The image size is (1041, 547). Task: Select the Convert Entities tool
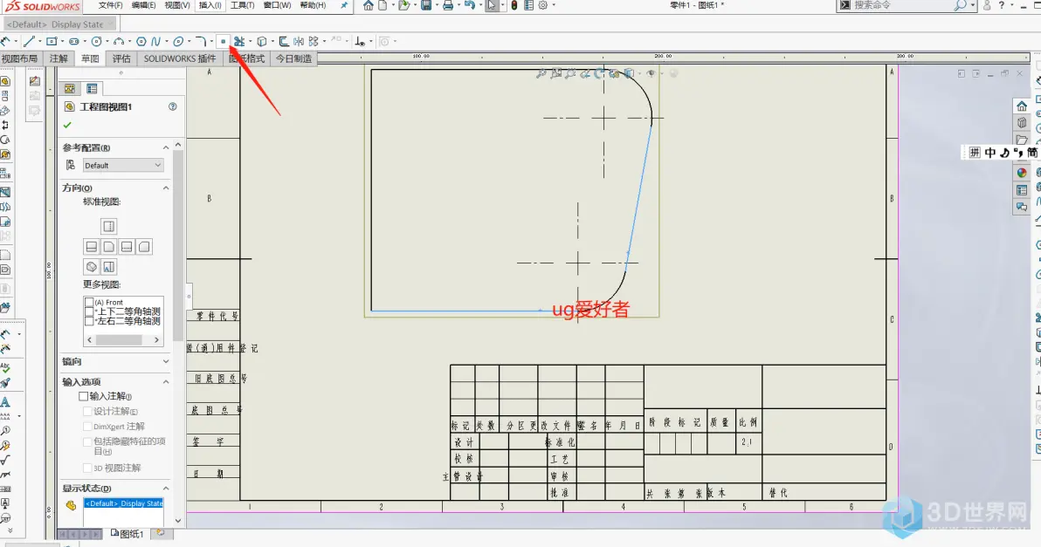[x=262, y=41]
